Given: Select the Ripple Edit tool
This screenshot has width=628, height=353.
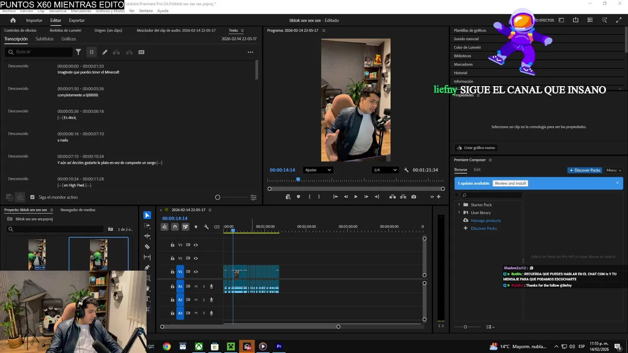Looking at the screenshot, I should pyautogui.click(x=147, y=236).
